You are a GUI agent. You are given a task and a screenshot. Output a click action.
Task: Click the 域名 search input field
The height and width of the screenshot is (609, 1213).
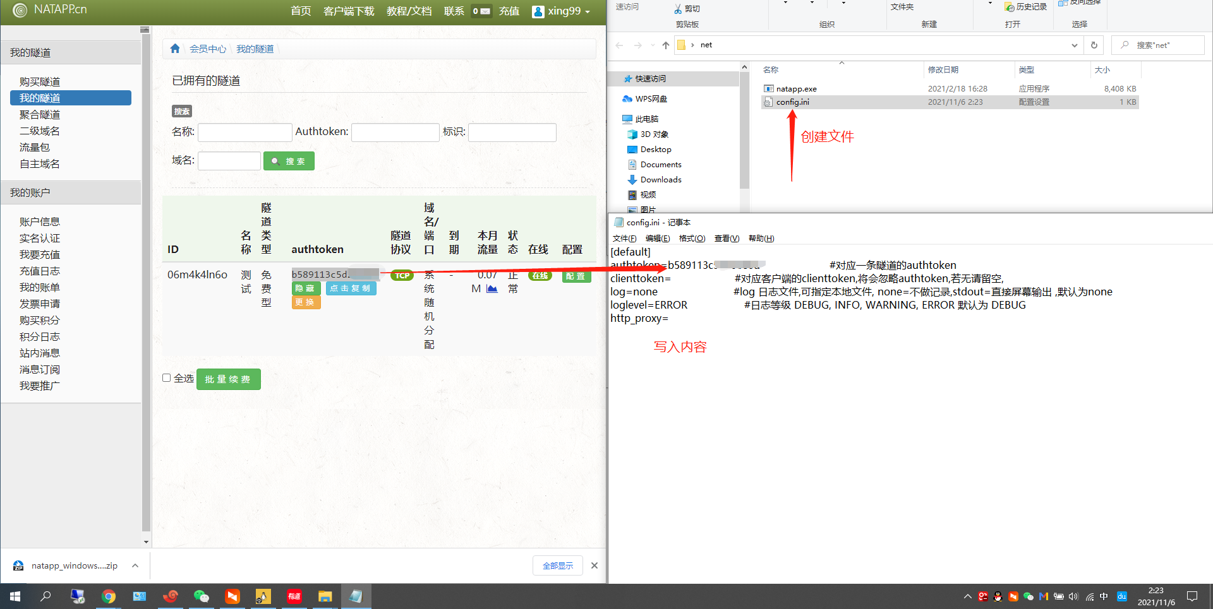click(229, 161)
